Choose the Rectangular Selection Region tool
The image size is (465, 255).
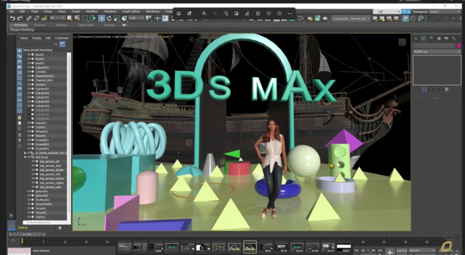coord(85,18)
